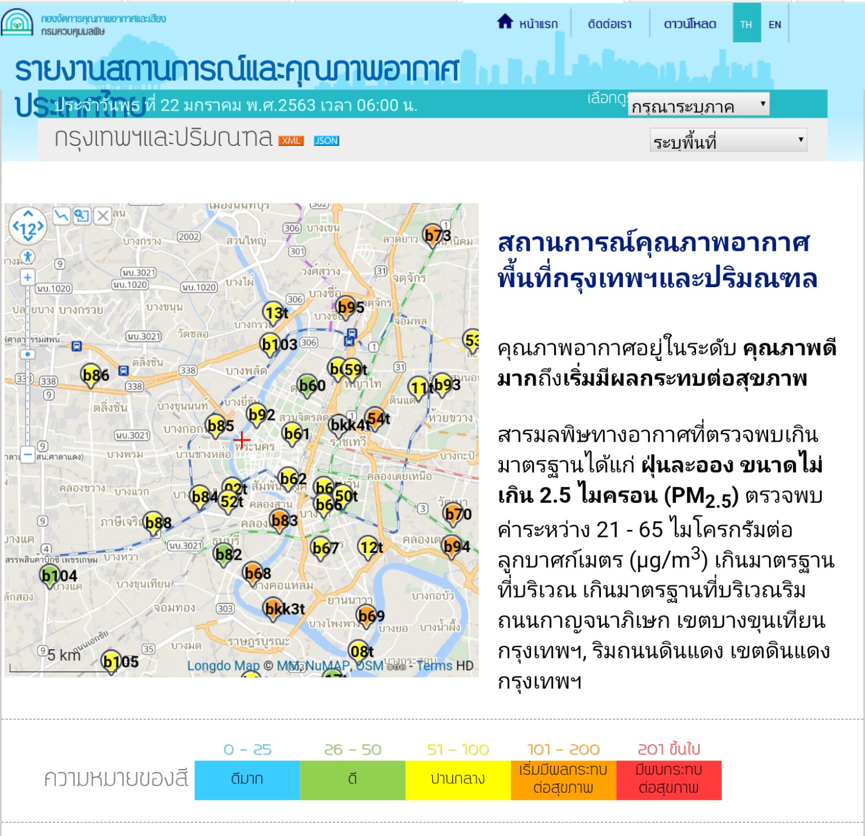Click the yellow ปานกลาง legend swatch
This screenshot has width=865, height=836.
(458, 779)
